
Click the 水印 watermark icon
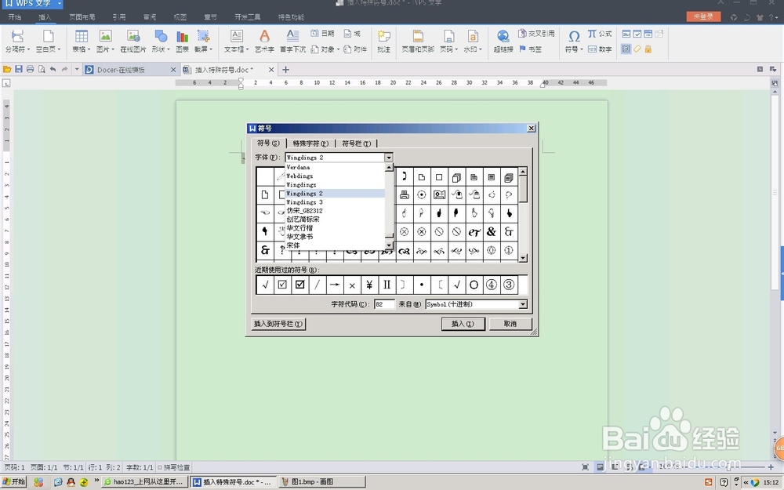pyautogui.click(x=473, y=41)
